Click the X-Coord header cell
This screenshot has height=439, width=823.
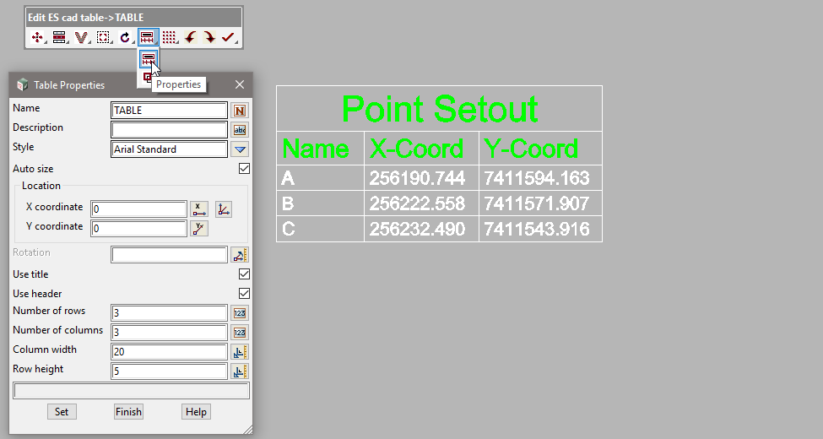[421, 149]
